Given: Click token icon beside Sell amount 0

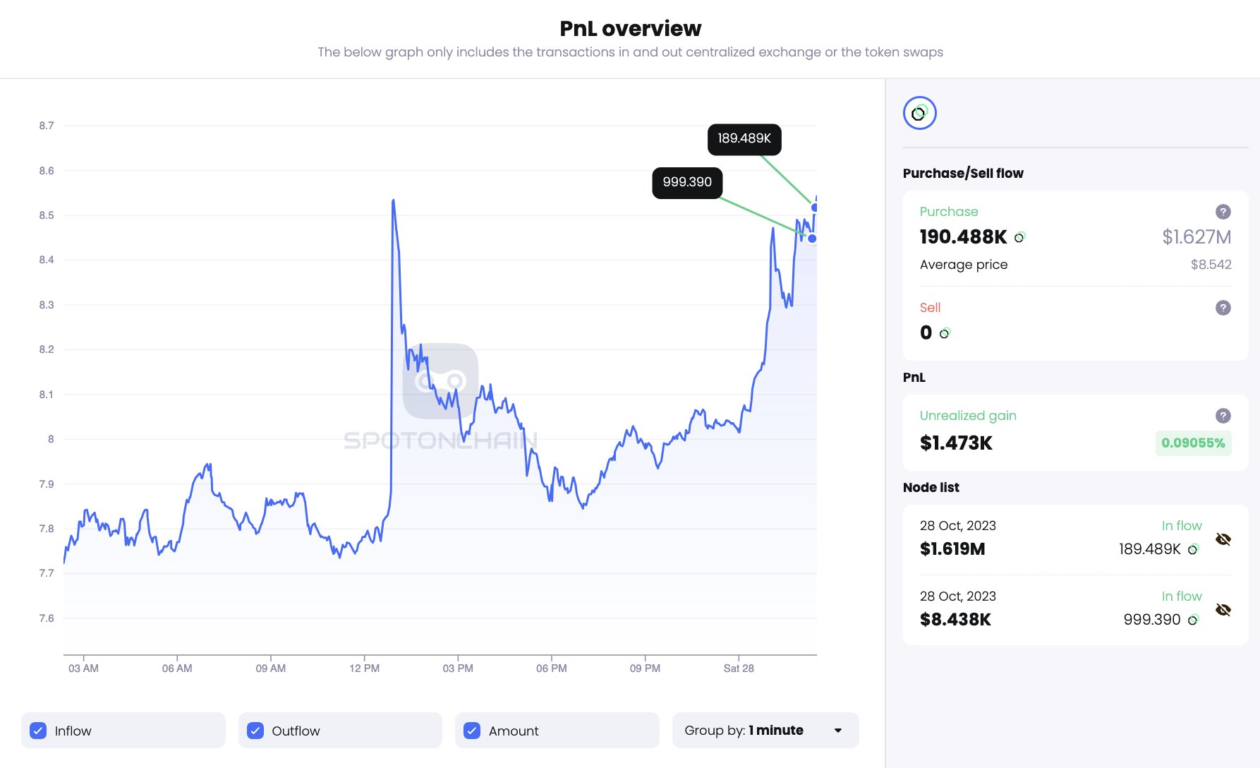Looking at the screenshot, I should pos(945,332).
